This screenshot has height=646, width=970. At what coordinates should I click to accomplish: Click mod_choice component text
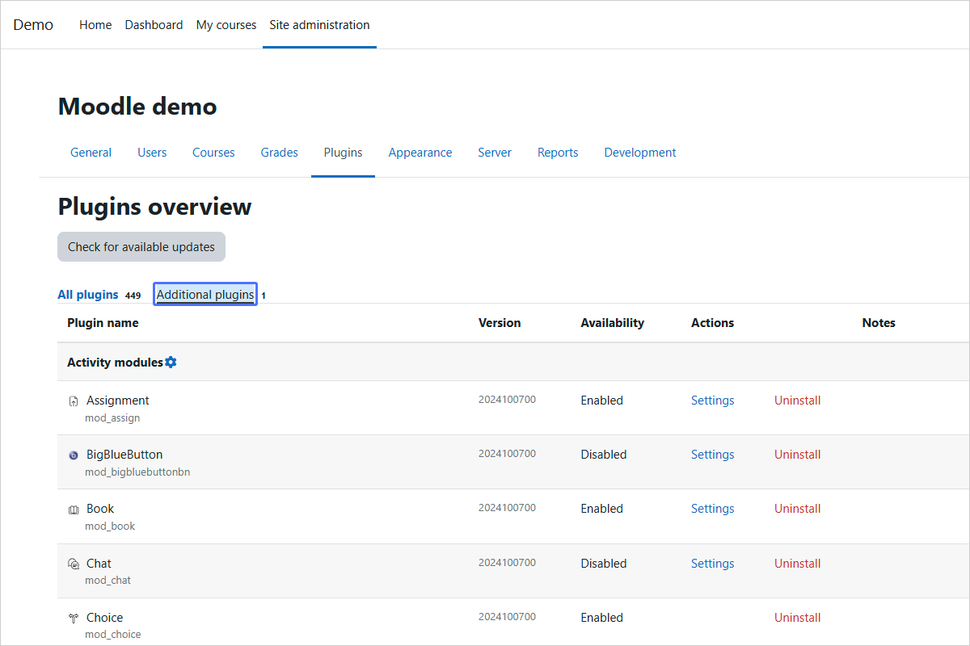tap(113, 635)
